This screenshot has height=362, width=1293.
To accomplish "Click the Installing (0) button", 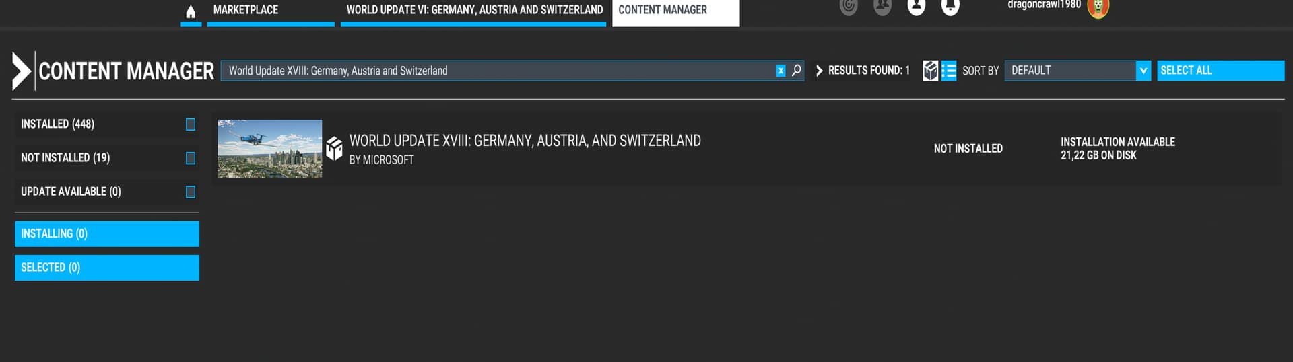I will point(107,233).
